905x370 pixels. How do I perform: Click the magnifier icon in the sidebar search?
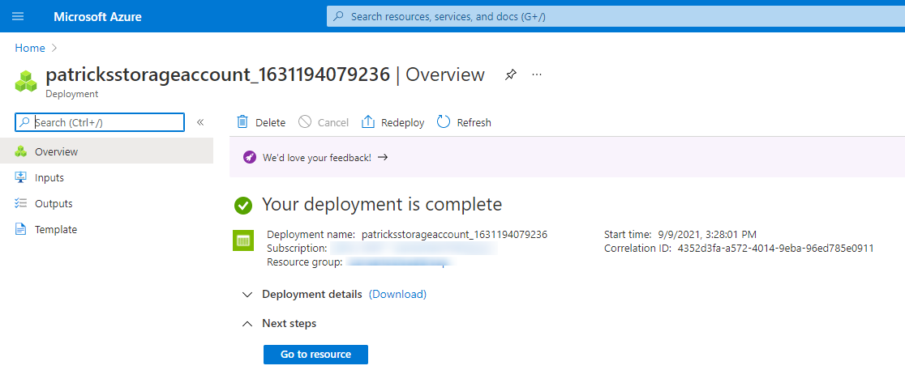[x=24, y=122]
